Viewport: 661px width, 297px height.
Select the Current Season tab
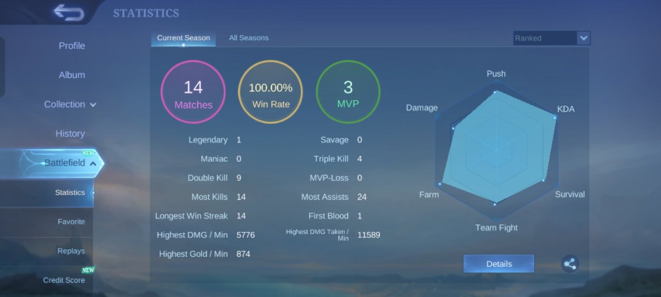coord(183,38)
